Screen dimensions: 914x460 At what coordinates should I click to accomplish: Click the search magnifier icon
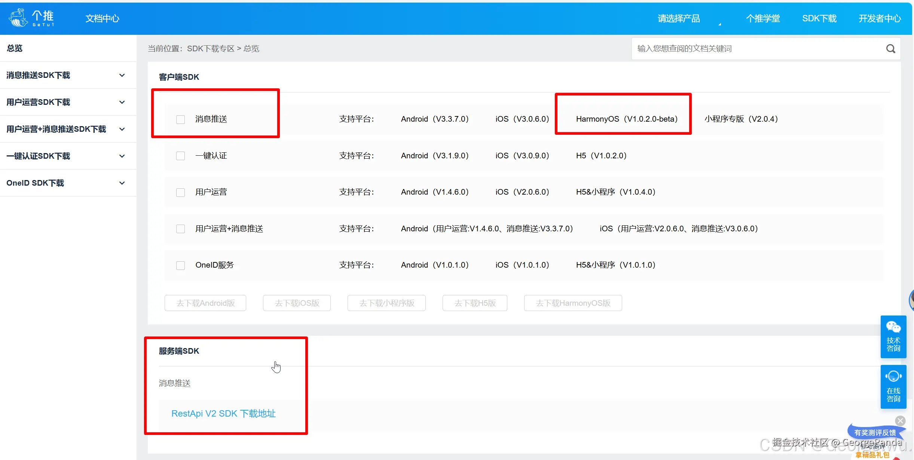(890, 49)
